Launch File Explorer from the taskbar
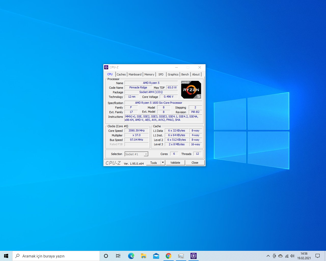326x261 pixels. click(x=143, y=256)
